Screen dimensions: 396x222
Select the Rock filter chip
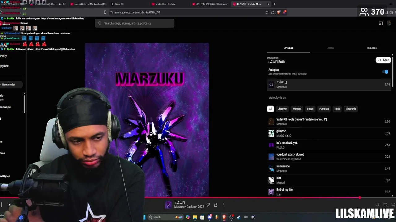point(337,109)
